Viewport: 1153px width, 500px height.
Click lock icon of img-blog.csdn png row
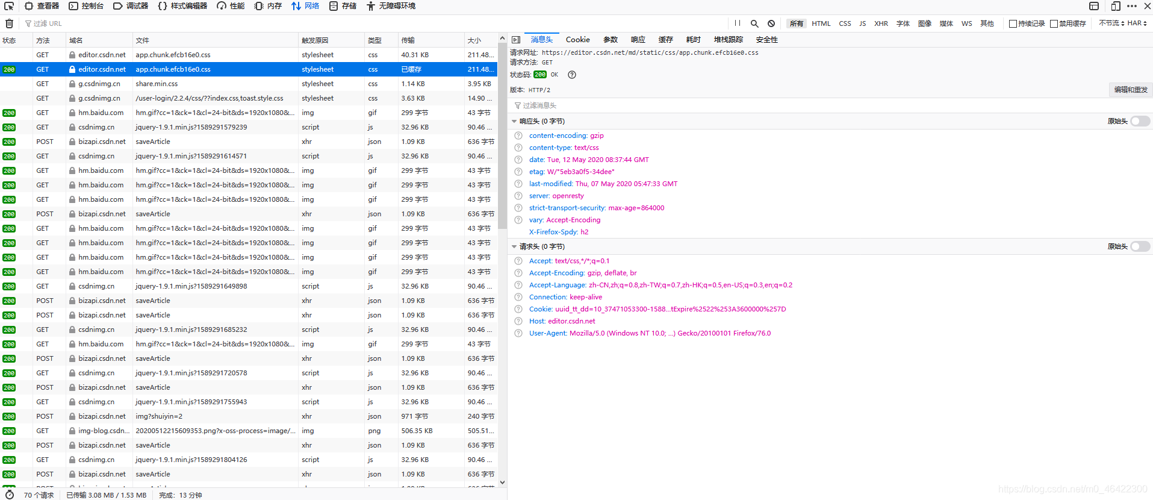[72, 431]
